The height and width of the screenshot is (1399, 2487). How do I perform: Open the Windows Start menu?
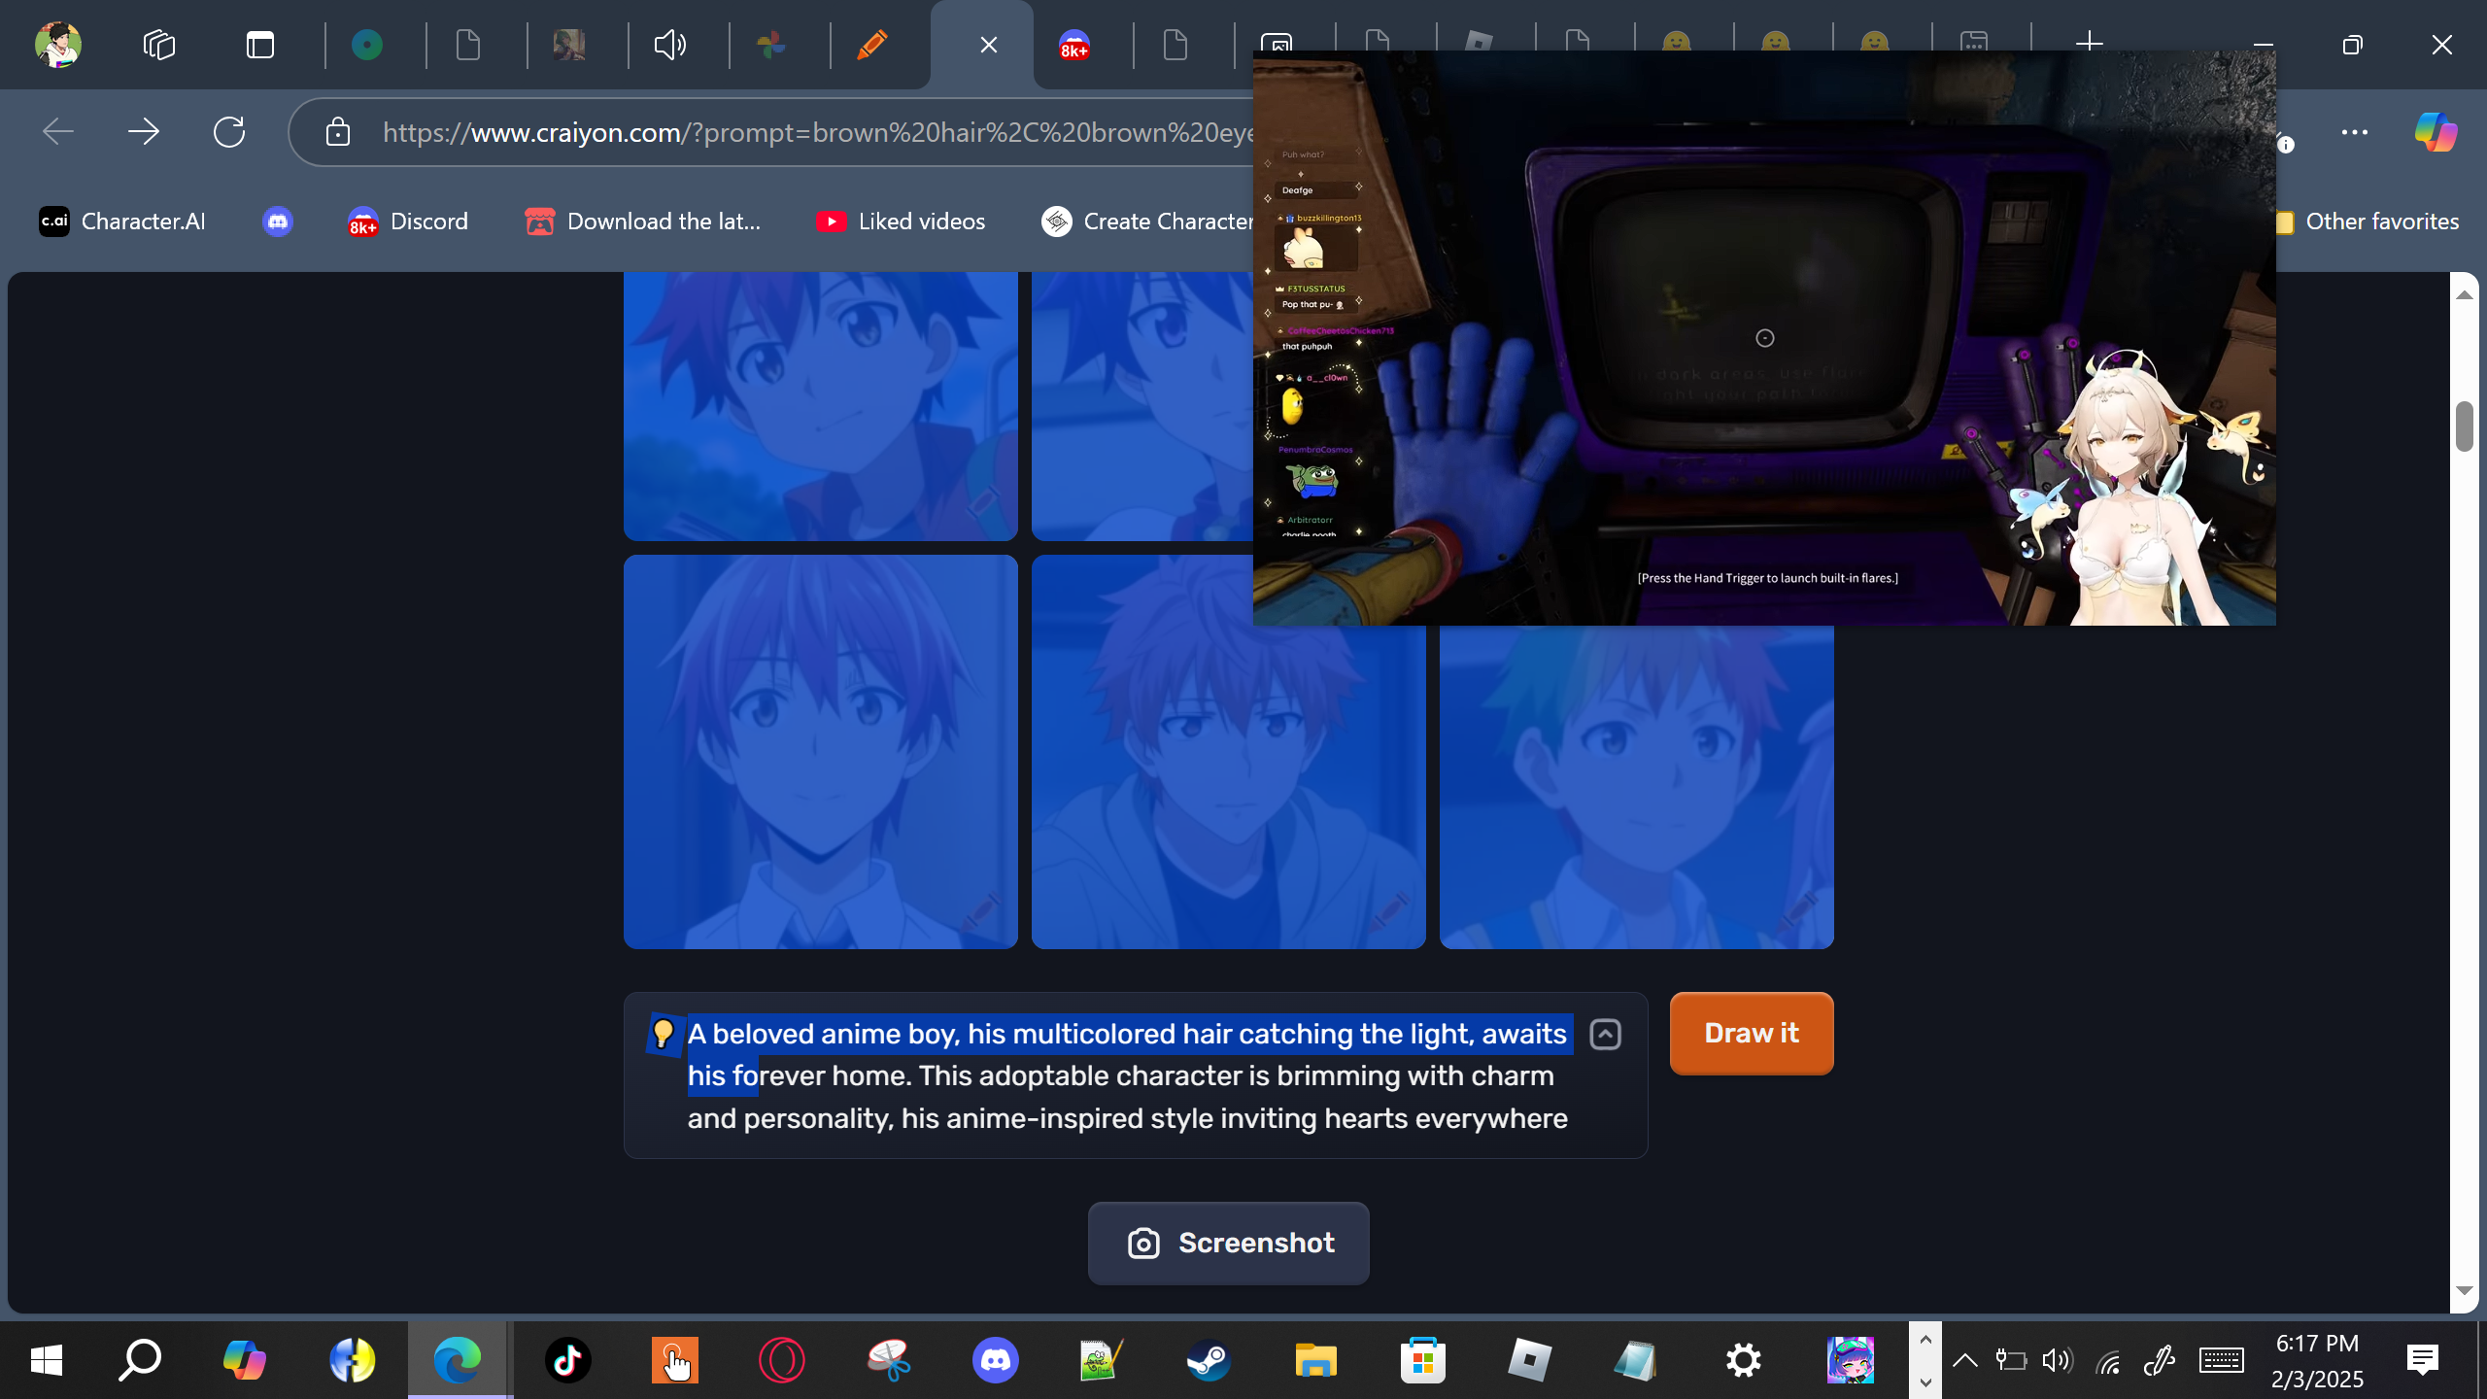pos(46,1360)
